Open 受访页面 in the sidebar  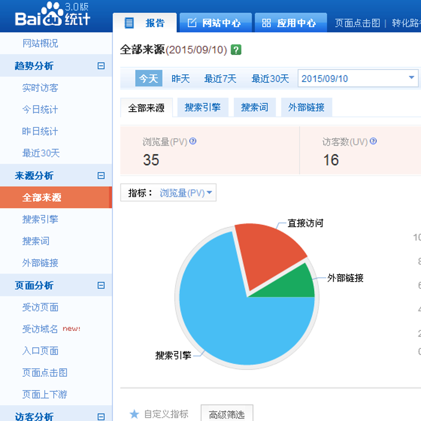coord(40,307)
